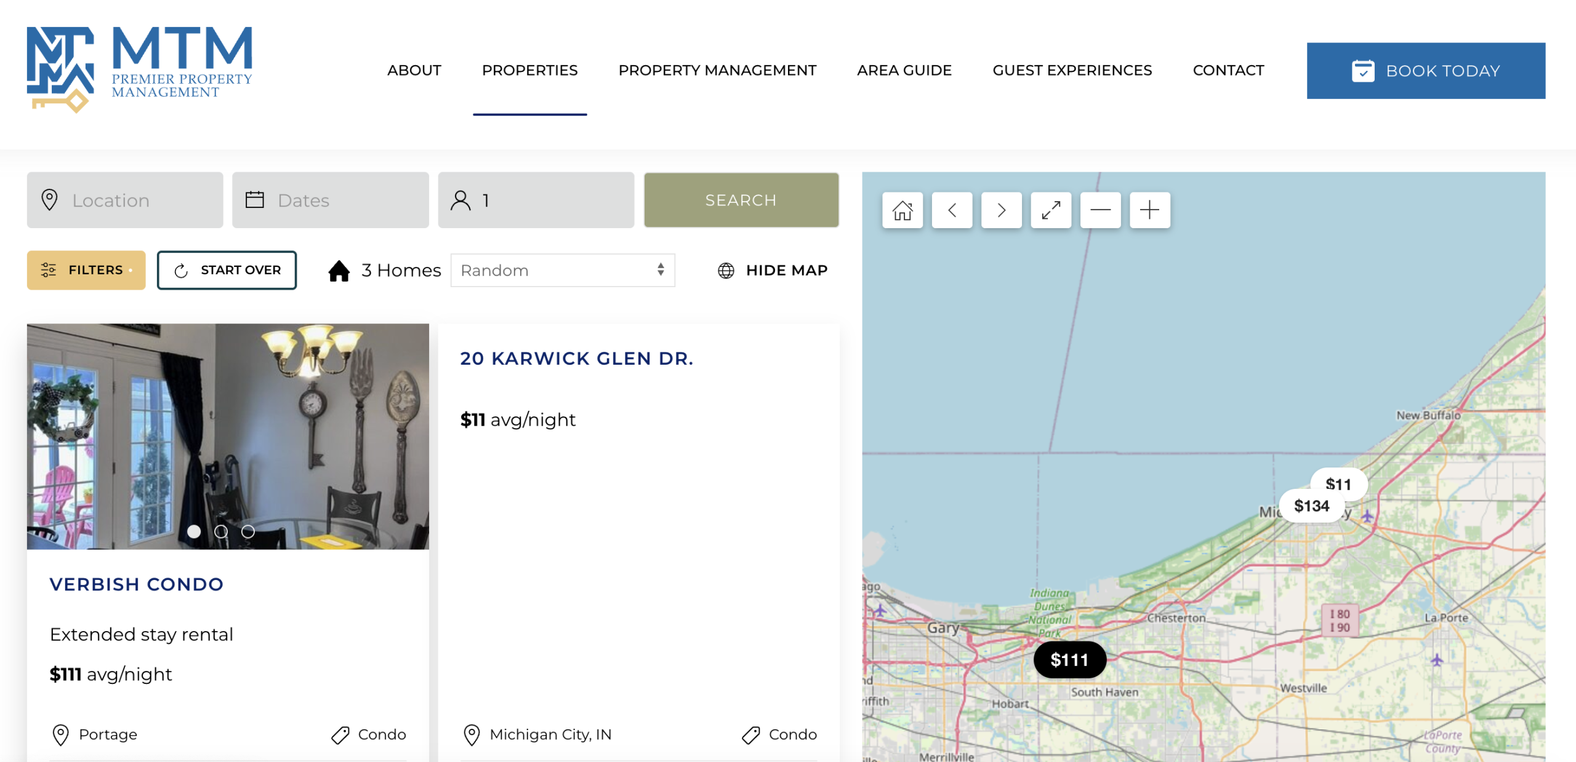Click Start Over to reset the search
This screenshot has width=1576, height=762.
pos(227,269)
